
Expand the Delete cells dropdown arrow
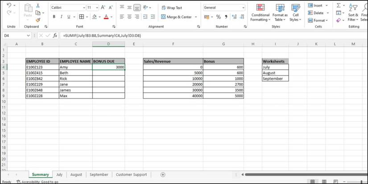328,13
